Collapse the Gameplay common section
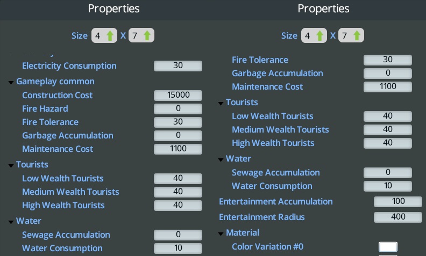 coord(11,82)
